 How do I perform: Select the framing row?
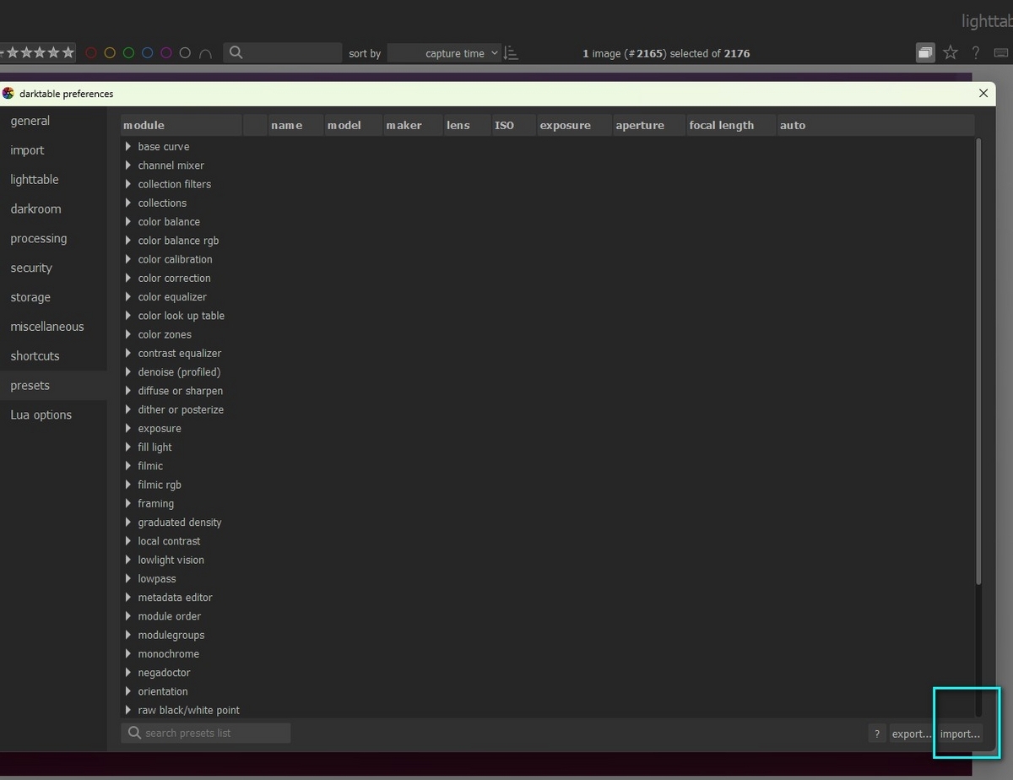pos(547,503)
